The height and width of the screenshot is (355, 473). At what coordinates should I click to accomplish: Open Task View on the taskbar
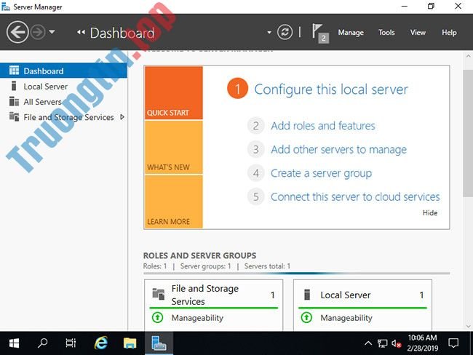[x=71, y=343]
